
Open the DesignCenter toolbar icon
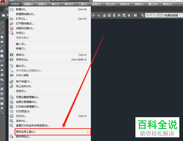(x=109, y=15)
